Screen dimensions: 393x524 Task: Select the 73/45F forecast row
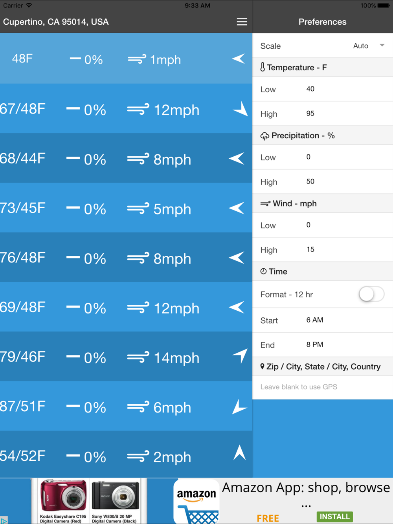(126, 208)
